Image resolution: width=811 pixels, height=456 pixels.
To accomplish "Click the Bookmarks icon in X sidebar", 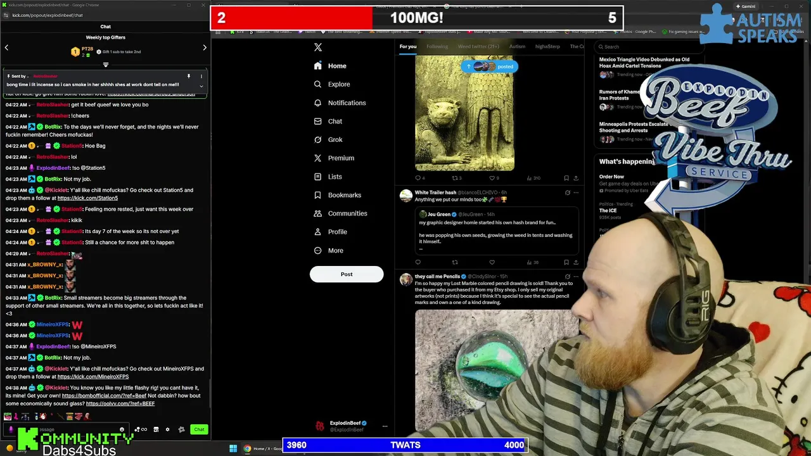I will coord(318,195).
